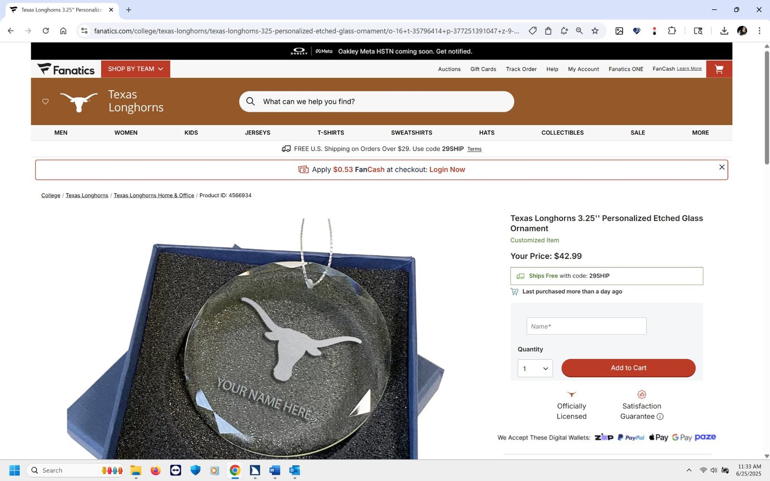Click the Name personalization field

point(586,326)
